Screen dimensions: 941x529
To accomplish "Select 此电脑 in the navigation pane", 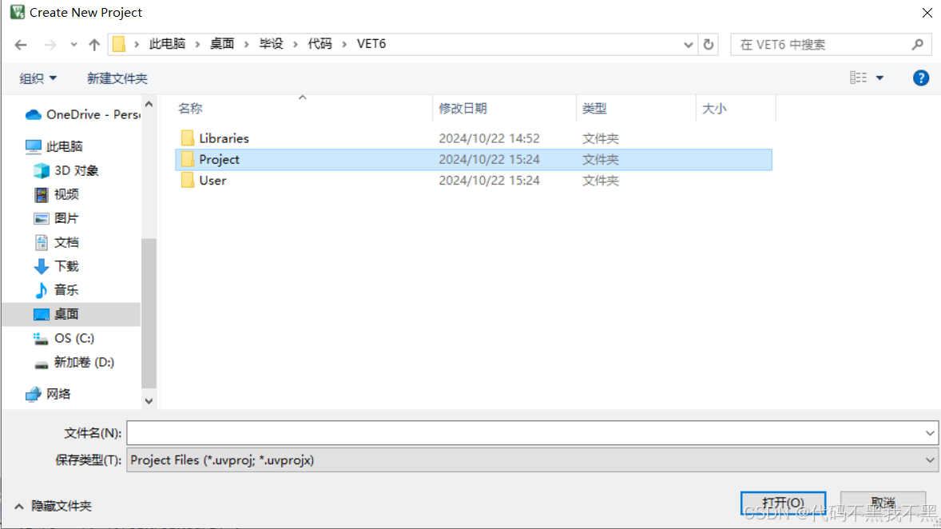I will point(54,146).
